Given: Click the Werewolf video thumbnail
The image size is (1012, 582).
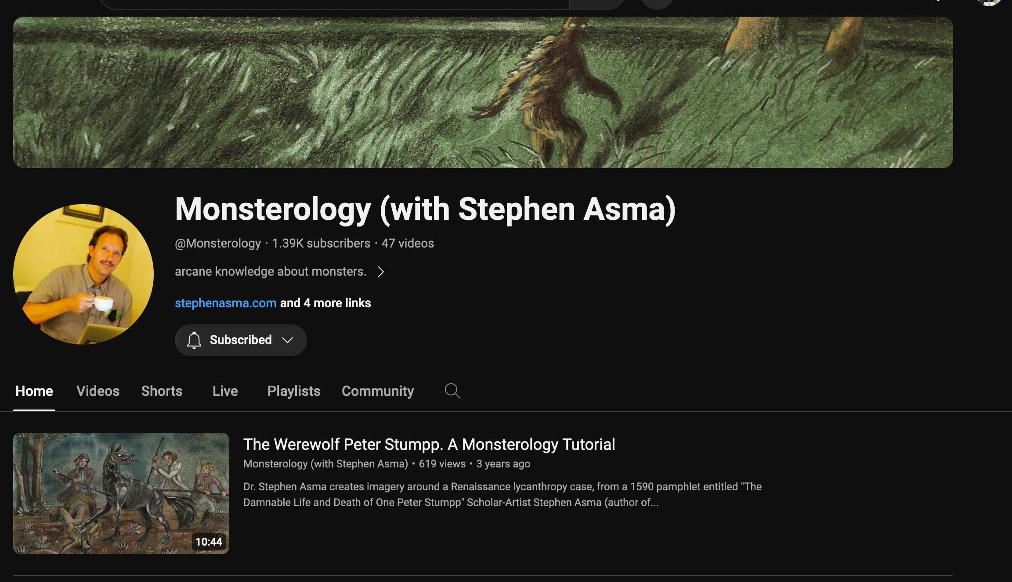Looking at the screenshot, I should [121, 493].
